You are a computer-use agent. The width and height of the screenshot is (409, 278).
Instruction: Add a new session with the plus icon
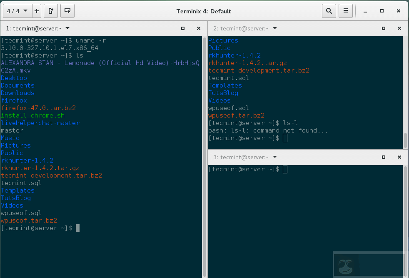pyautogui.click(x=36, y=11)
